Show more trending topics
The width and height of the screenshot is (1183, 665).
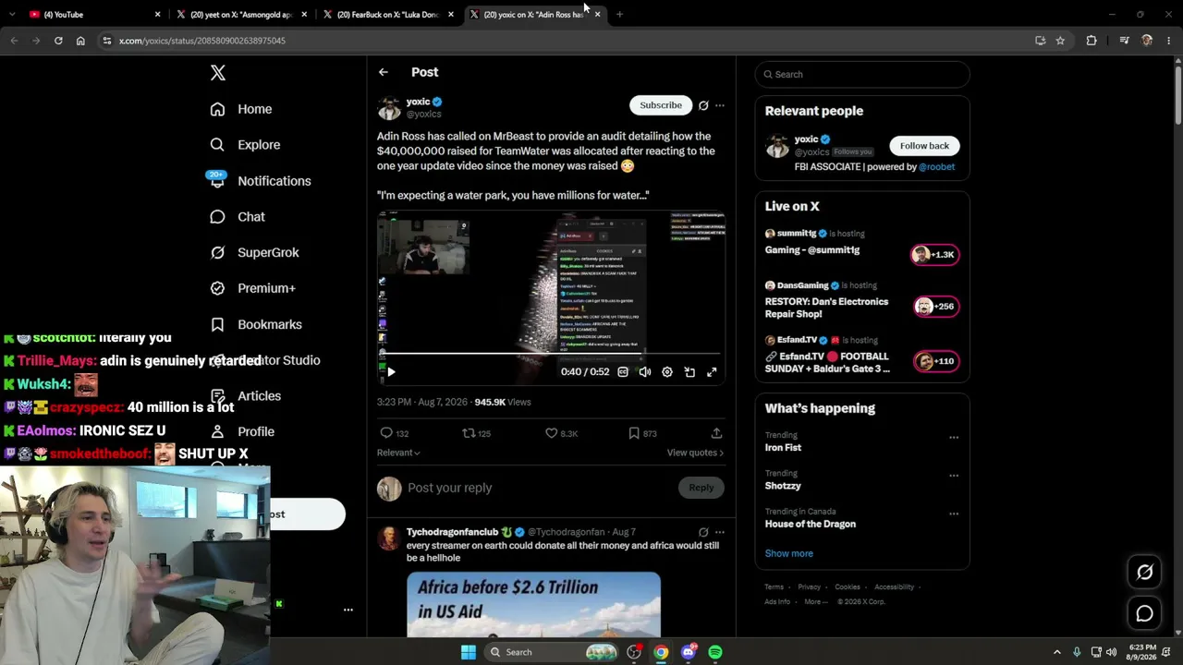point(788,553)
